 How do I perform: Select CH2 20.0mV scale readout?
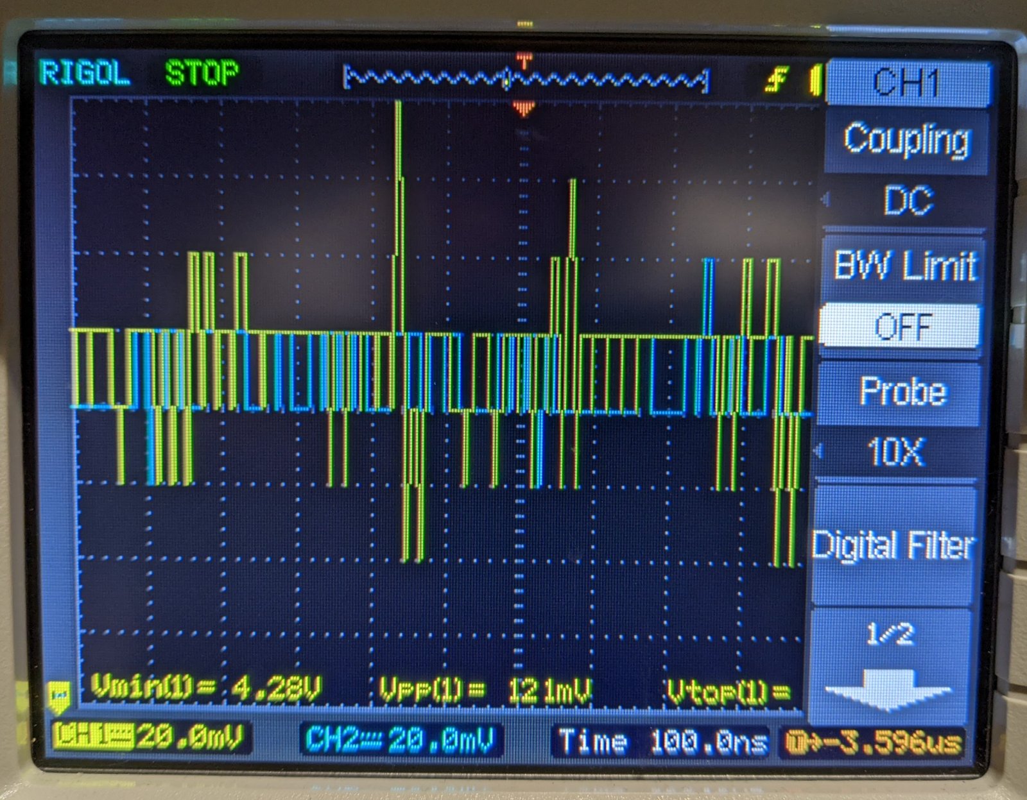[399, 740]
